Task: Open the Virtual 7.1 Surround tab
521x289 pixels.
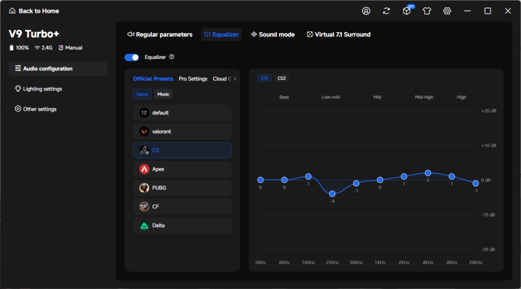Action: click(338, 35)
